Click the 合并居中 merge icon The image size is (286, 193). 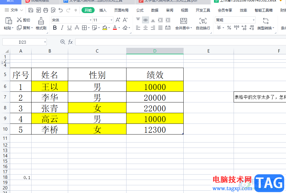(x=184, y=21)
